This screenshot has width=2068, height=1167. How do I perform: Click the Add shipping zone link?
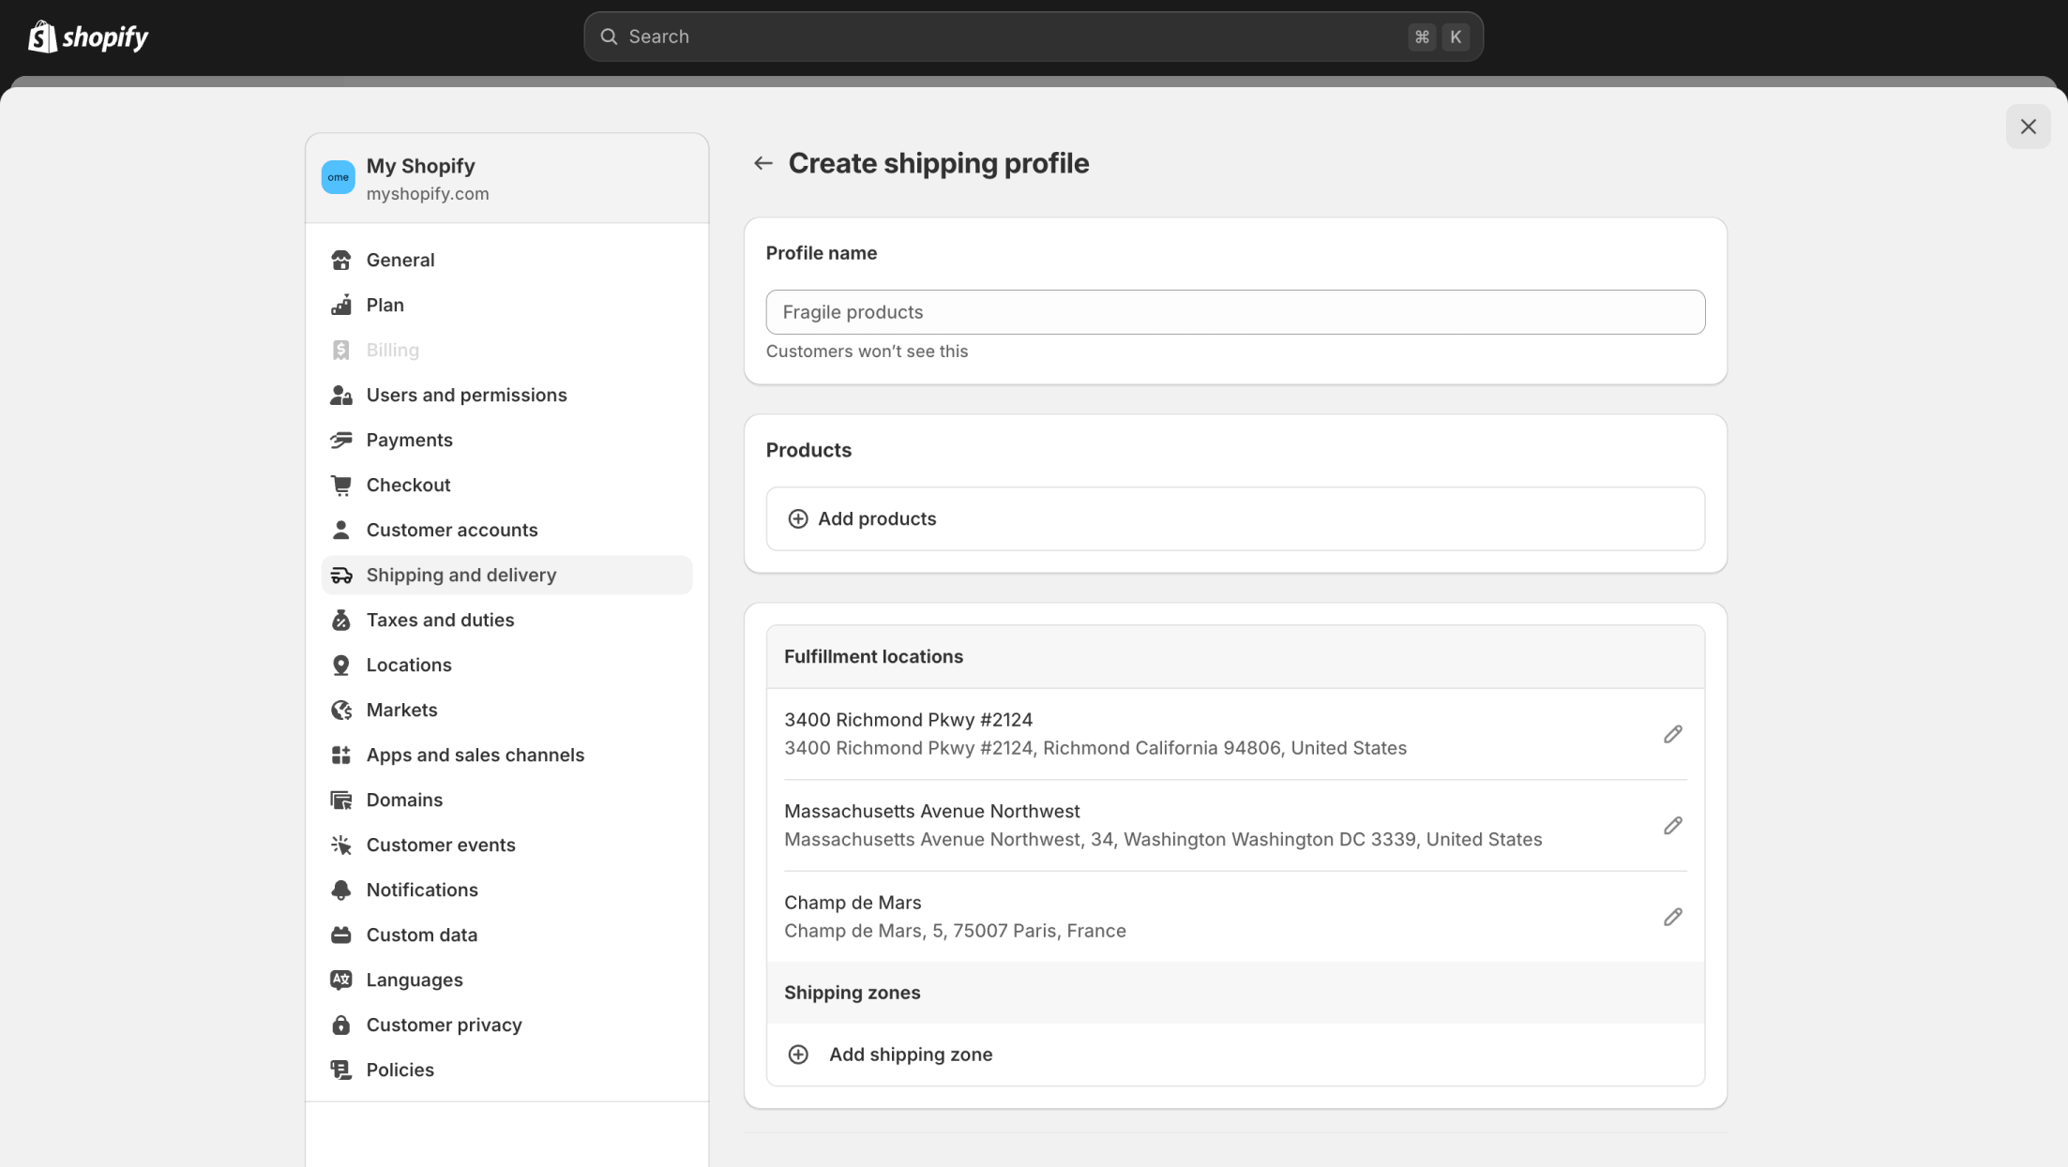click(x=910, y=1055)
